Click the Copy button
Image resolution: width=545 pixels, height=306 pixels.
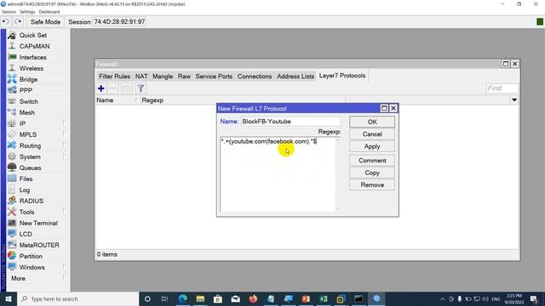(x=372, y=173)
